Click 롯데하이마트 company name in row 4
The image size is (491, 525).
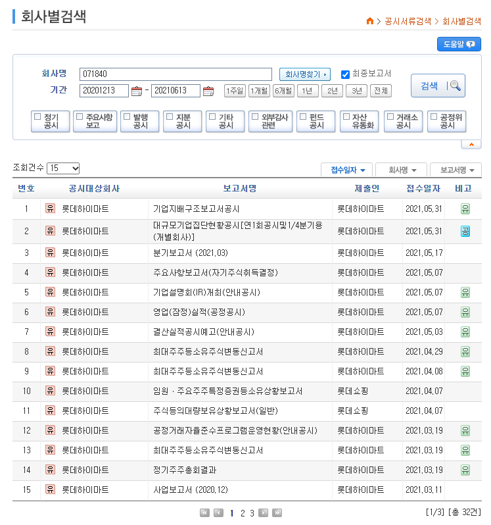(85, 272)
